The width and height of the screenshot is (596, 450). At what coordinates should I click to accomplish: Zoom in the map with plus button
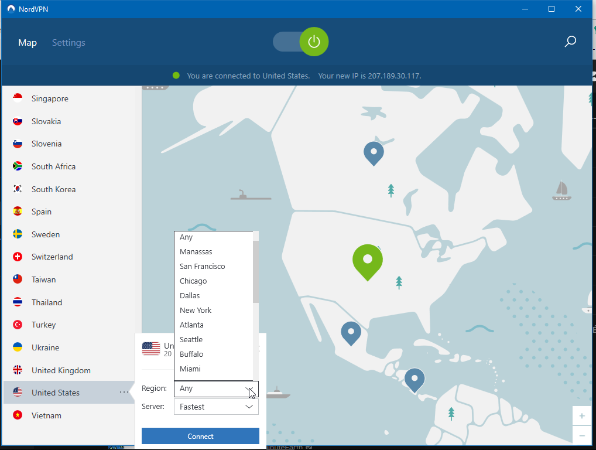pos(581,416)
